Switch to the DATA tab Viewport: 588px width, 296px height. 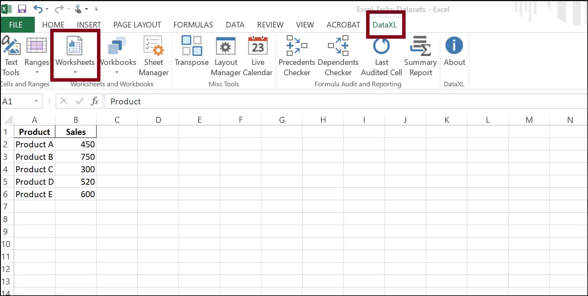[x=235, y=24]
